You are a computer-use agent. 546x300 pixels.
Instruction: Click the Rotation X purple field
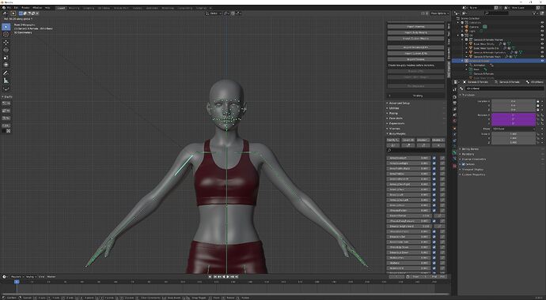click(514, 115)
